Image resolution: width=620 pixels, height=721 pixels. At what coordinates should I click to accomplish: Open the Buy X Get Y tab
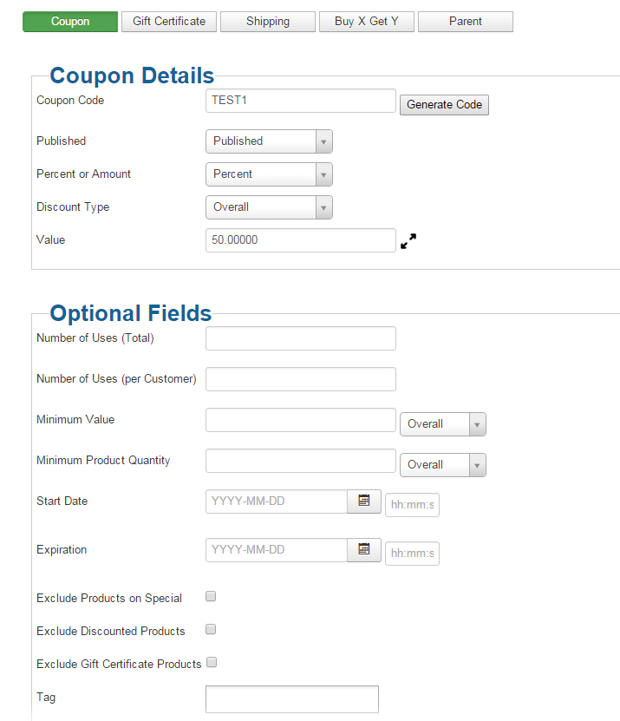coord(367,22)
